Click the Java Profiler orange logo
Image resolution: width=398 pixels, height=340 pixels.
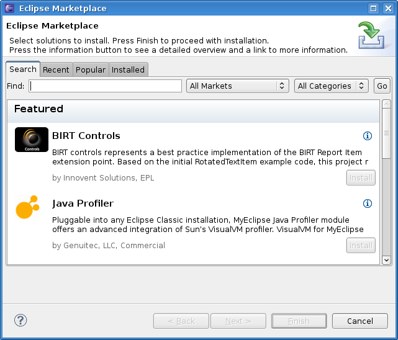(27, 207)
